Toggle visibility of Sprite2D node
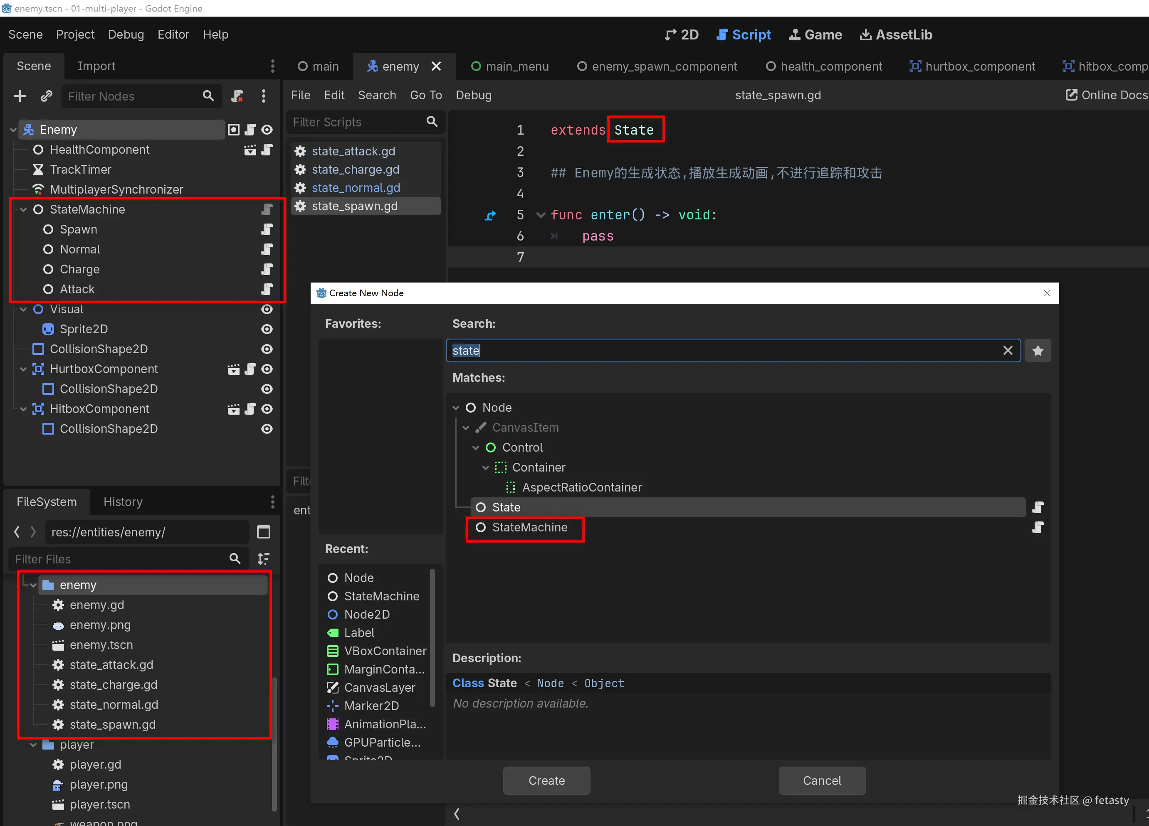 (x=267, y=329)
